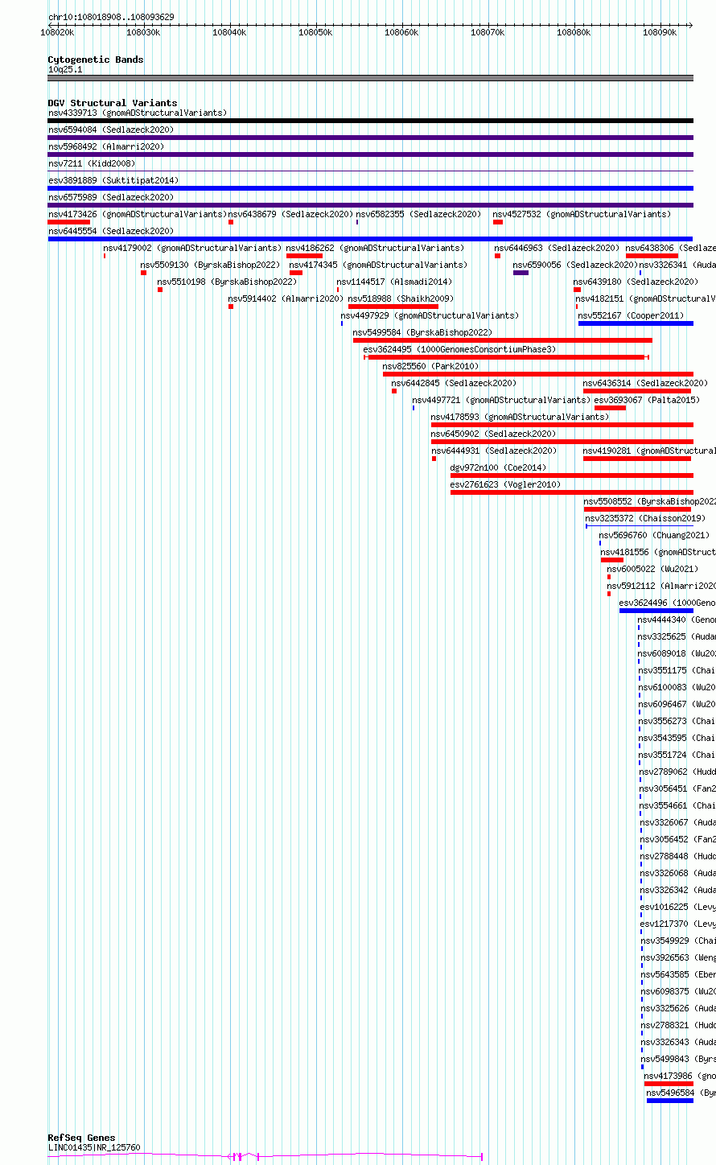Click nsv5499584 (ByrskaBishop2022) label
The width and height of the screenshot is (716, 1165).
click(423, 332)
